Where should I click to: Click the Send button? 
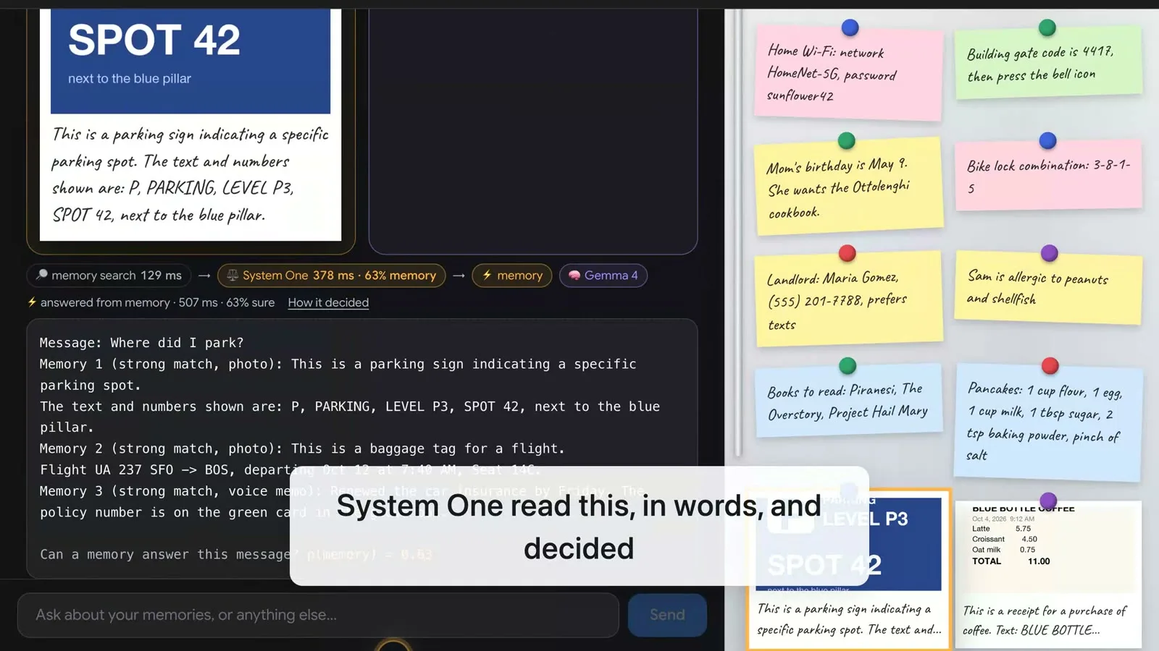click(x=667, y=615)
